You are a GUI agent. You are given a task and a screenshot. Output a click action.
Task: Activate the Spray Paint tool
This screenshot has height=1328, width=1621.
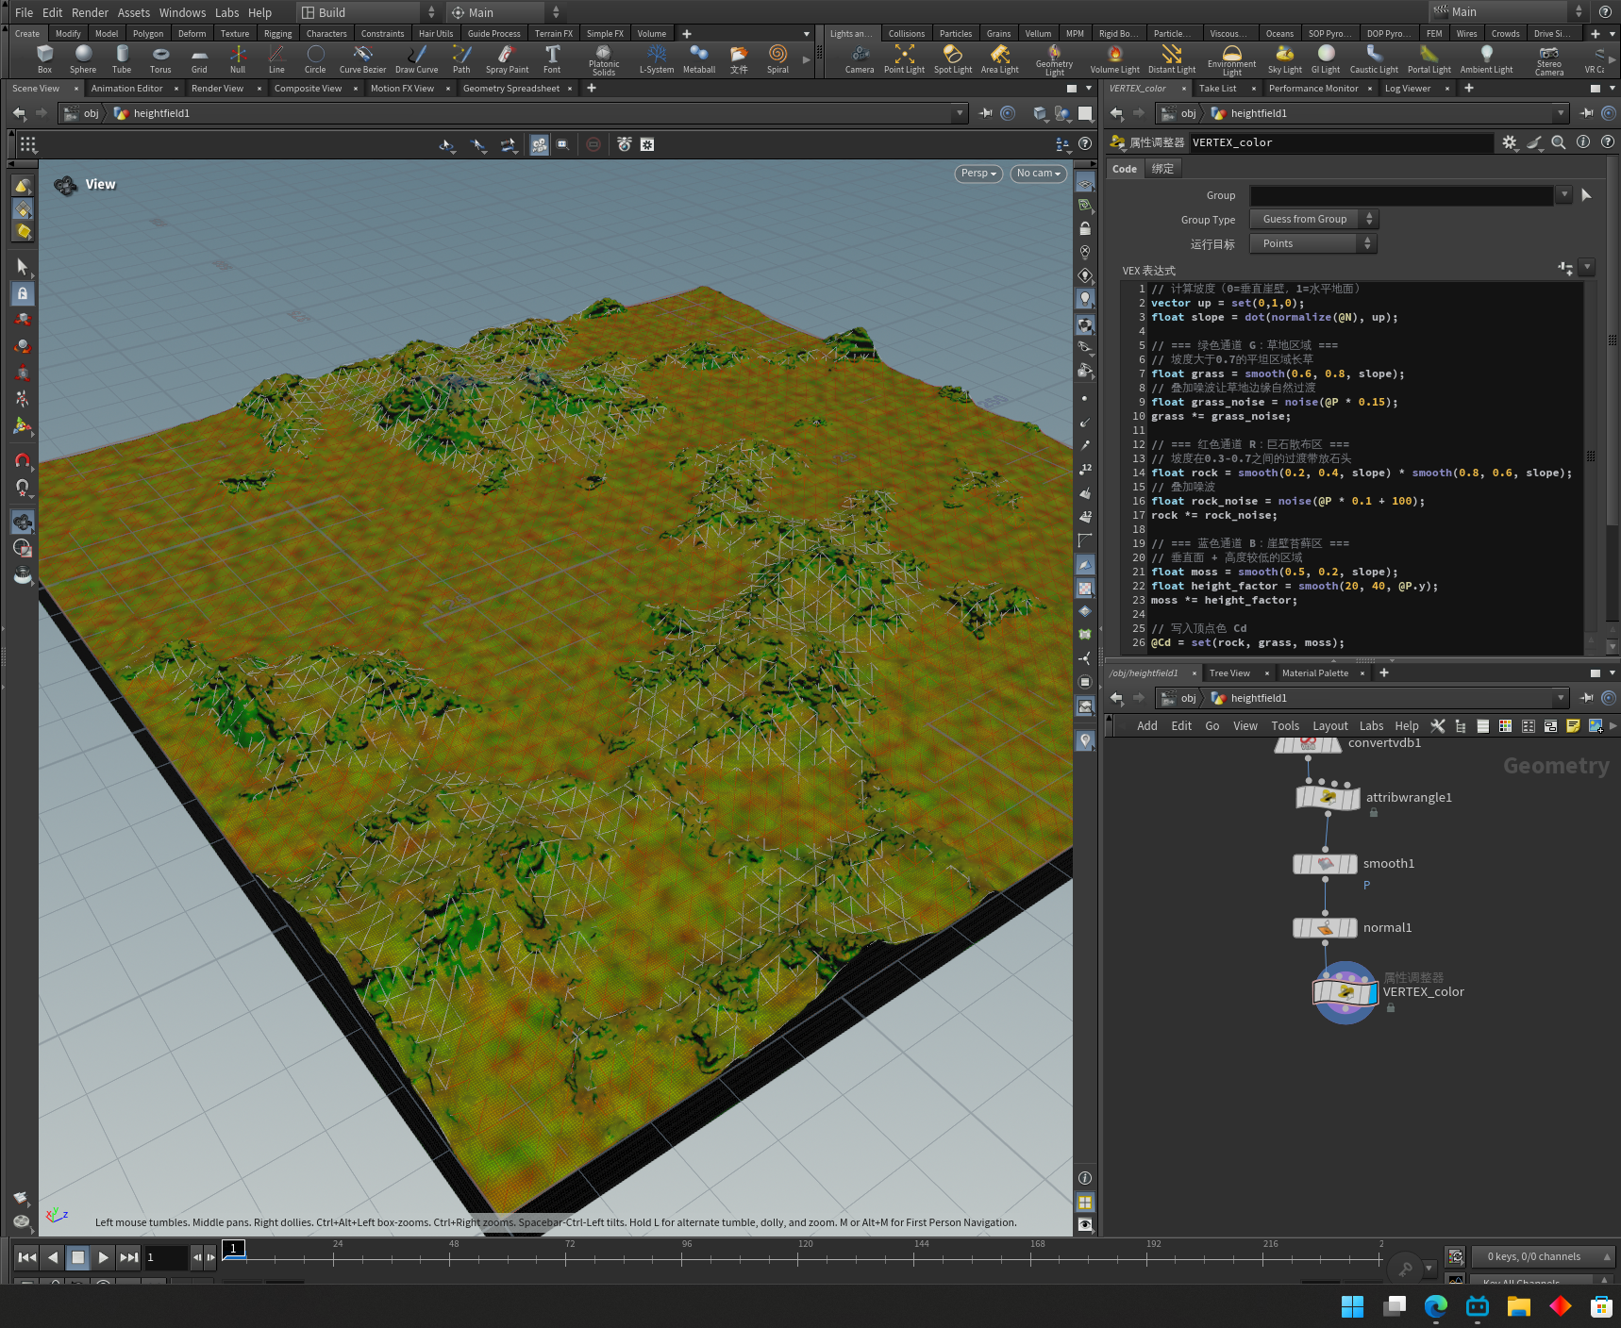click(x=507, y=58)
